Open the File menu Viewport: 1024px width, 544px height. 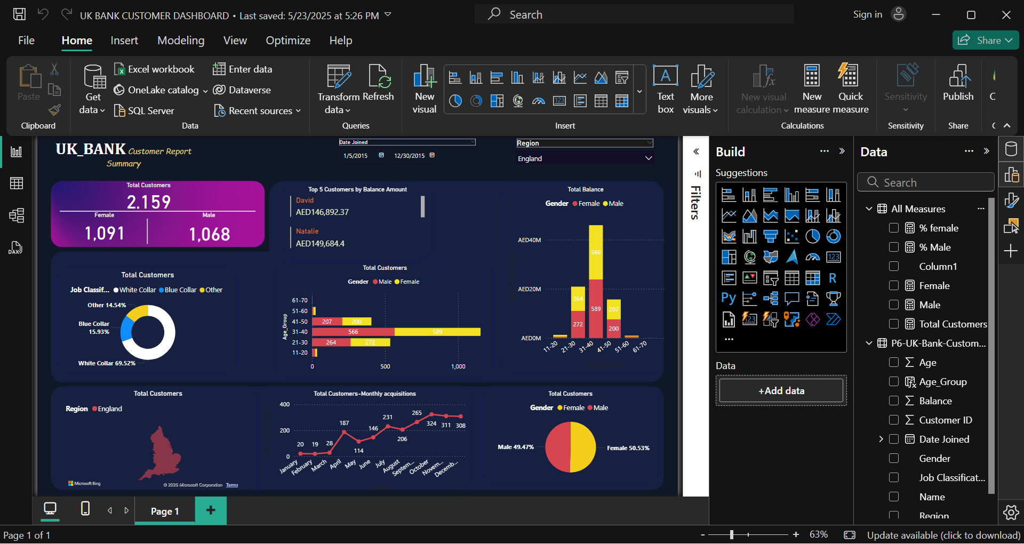(x=26, y=41)
